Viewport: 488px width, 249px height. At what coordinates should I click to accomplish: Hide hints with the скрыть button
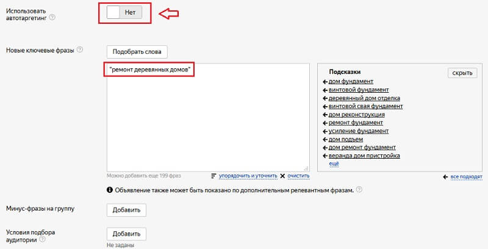pyautogui.click(x=462, y=73)
